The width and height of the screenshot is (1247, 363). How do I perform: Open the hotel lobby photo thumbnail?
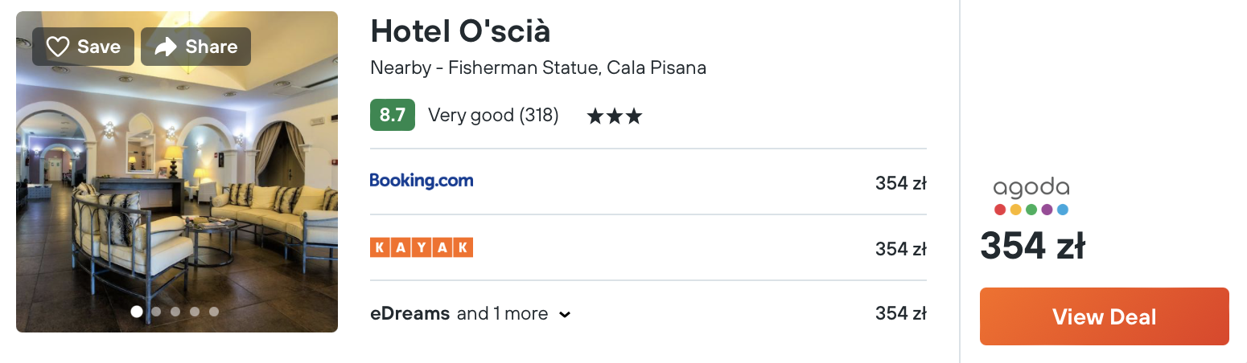[x=177, y=172]
